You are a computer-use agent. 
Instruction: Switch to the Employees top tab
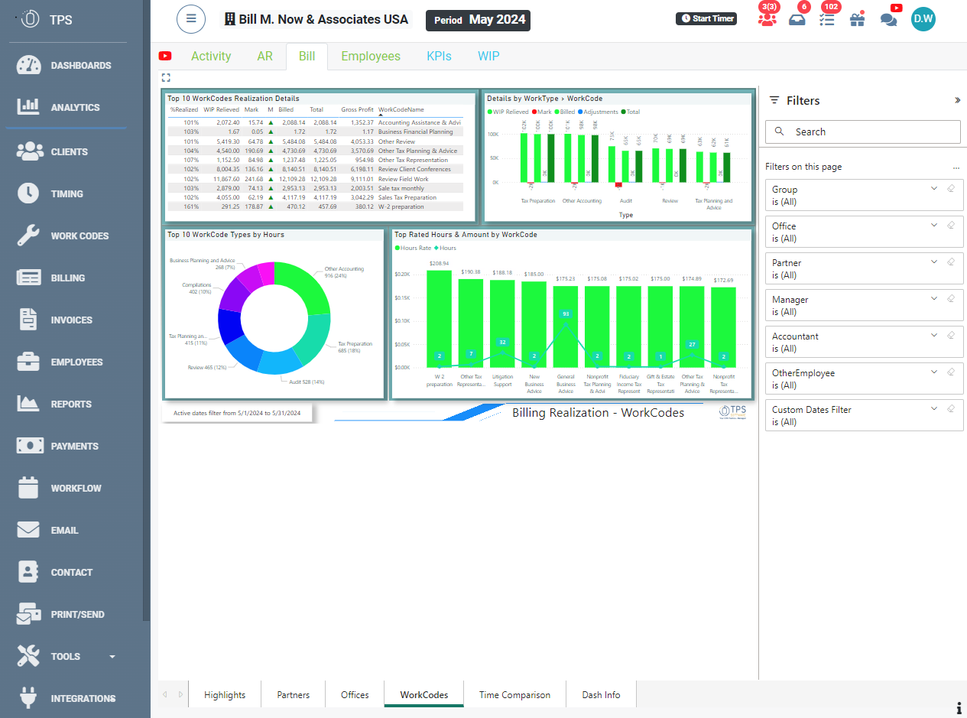coord(371,56)
